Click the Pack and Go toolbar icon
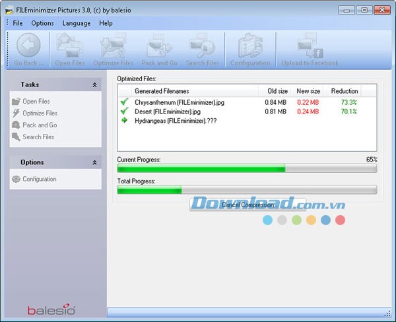 pyautogui.click(x=160, y=46)
